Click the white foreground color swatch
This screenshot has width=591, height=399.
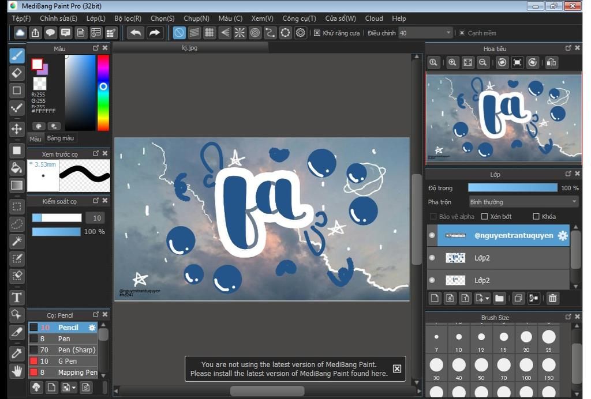pos(37,65)
